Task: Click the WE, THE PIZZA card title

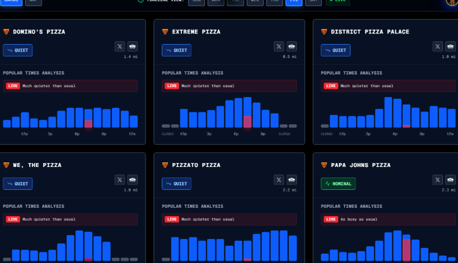Action: [37, 165]
